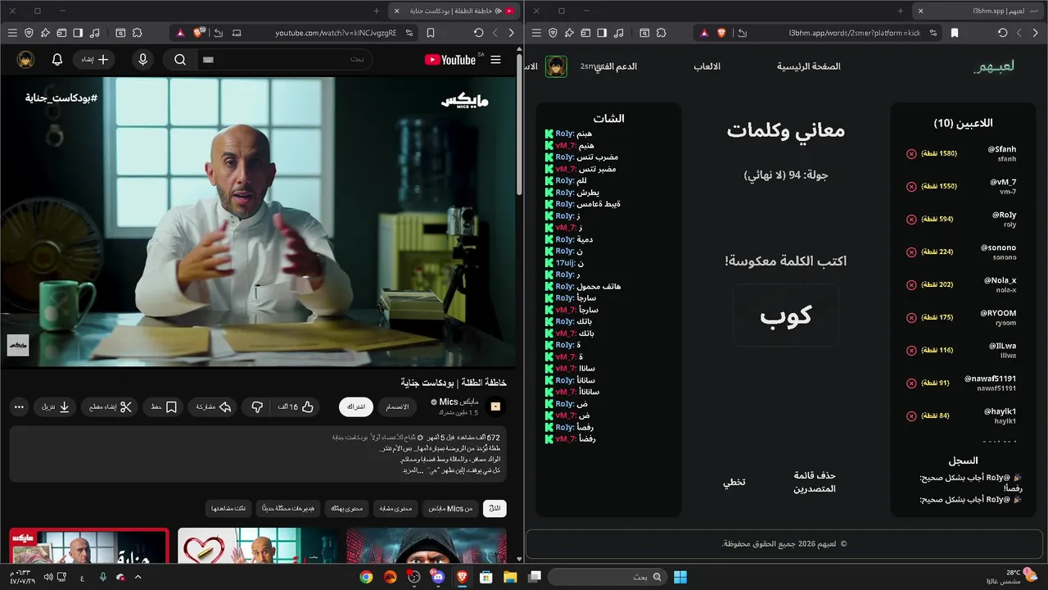Open the YouTube hamburger guide menu
This screenshot has height=590, width=1048.
[495, 60]
